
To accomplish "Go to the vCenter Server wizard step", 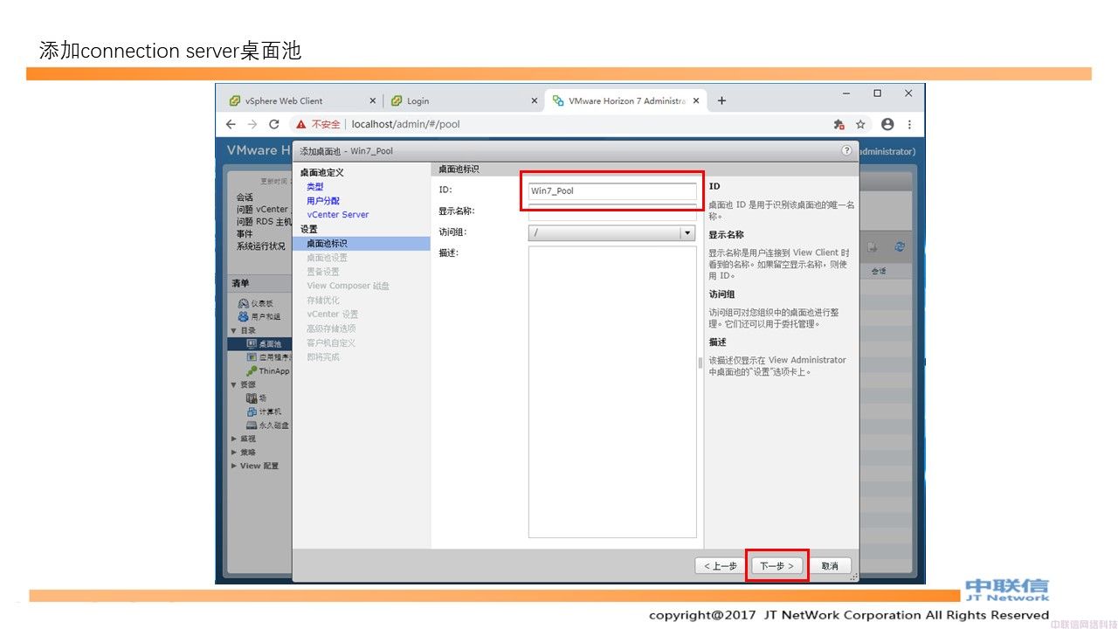I will (338, 215).
